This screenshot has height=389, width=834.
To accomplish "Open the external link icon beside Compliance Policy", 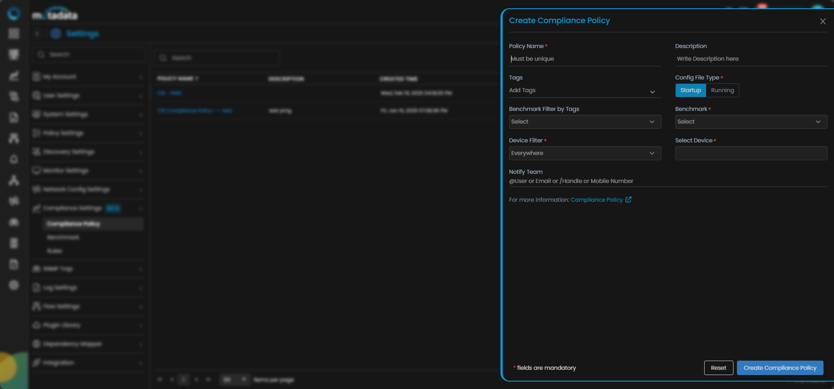I will point(628,200).
